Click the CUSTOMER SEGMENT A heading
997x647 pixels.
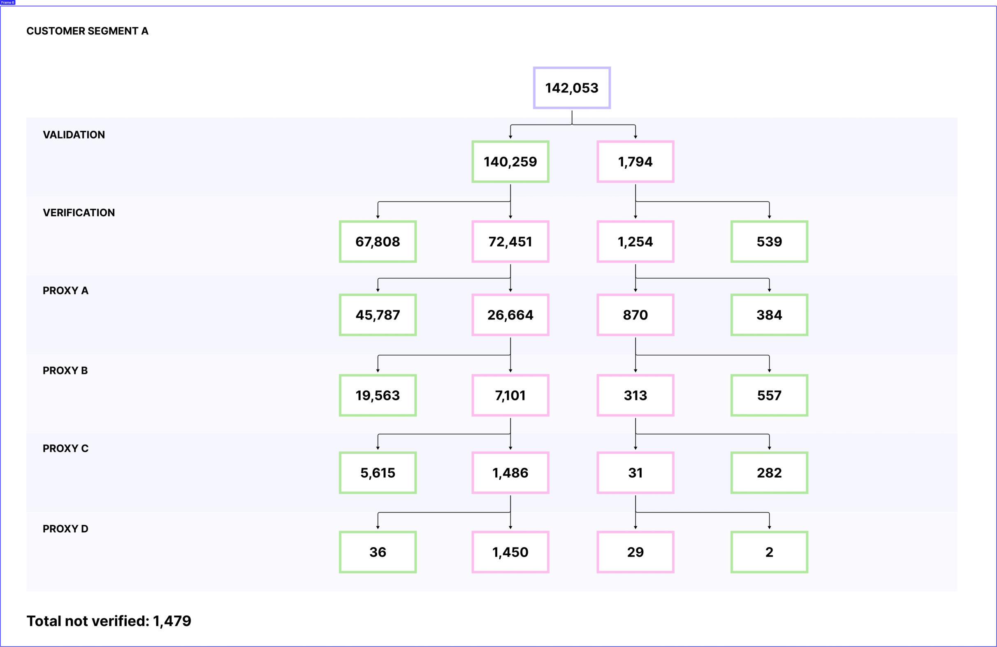point(87,31)
